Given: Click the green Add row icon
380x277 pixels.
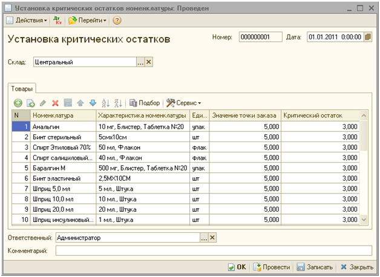Looking at the screenshot, I should (18, 103).
